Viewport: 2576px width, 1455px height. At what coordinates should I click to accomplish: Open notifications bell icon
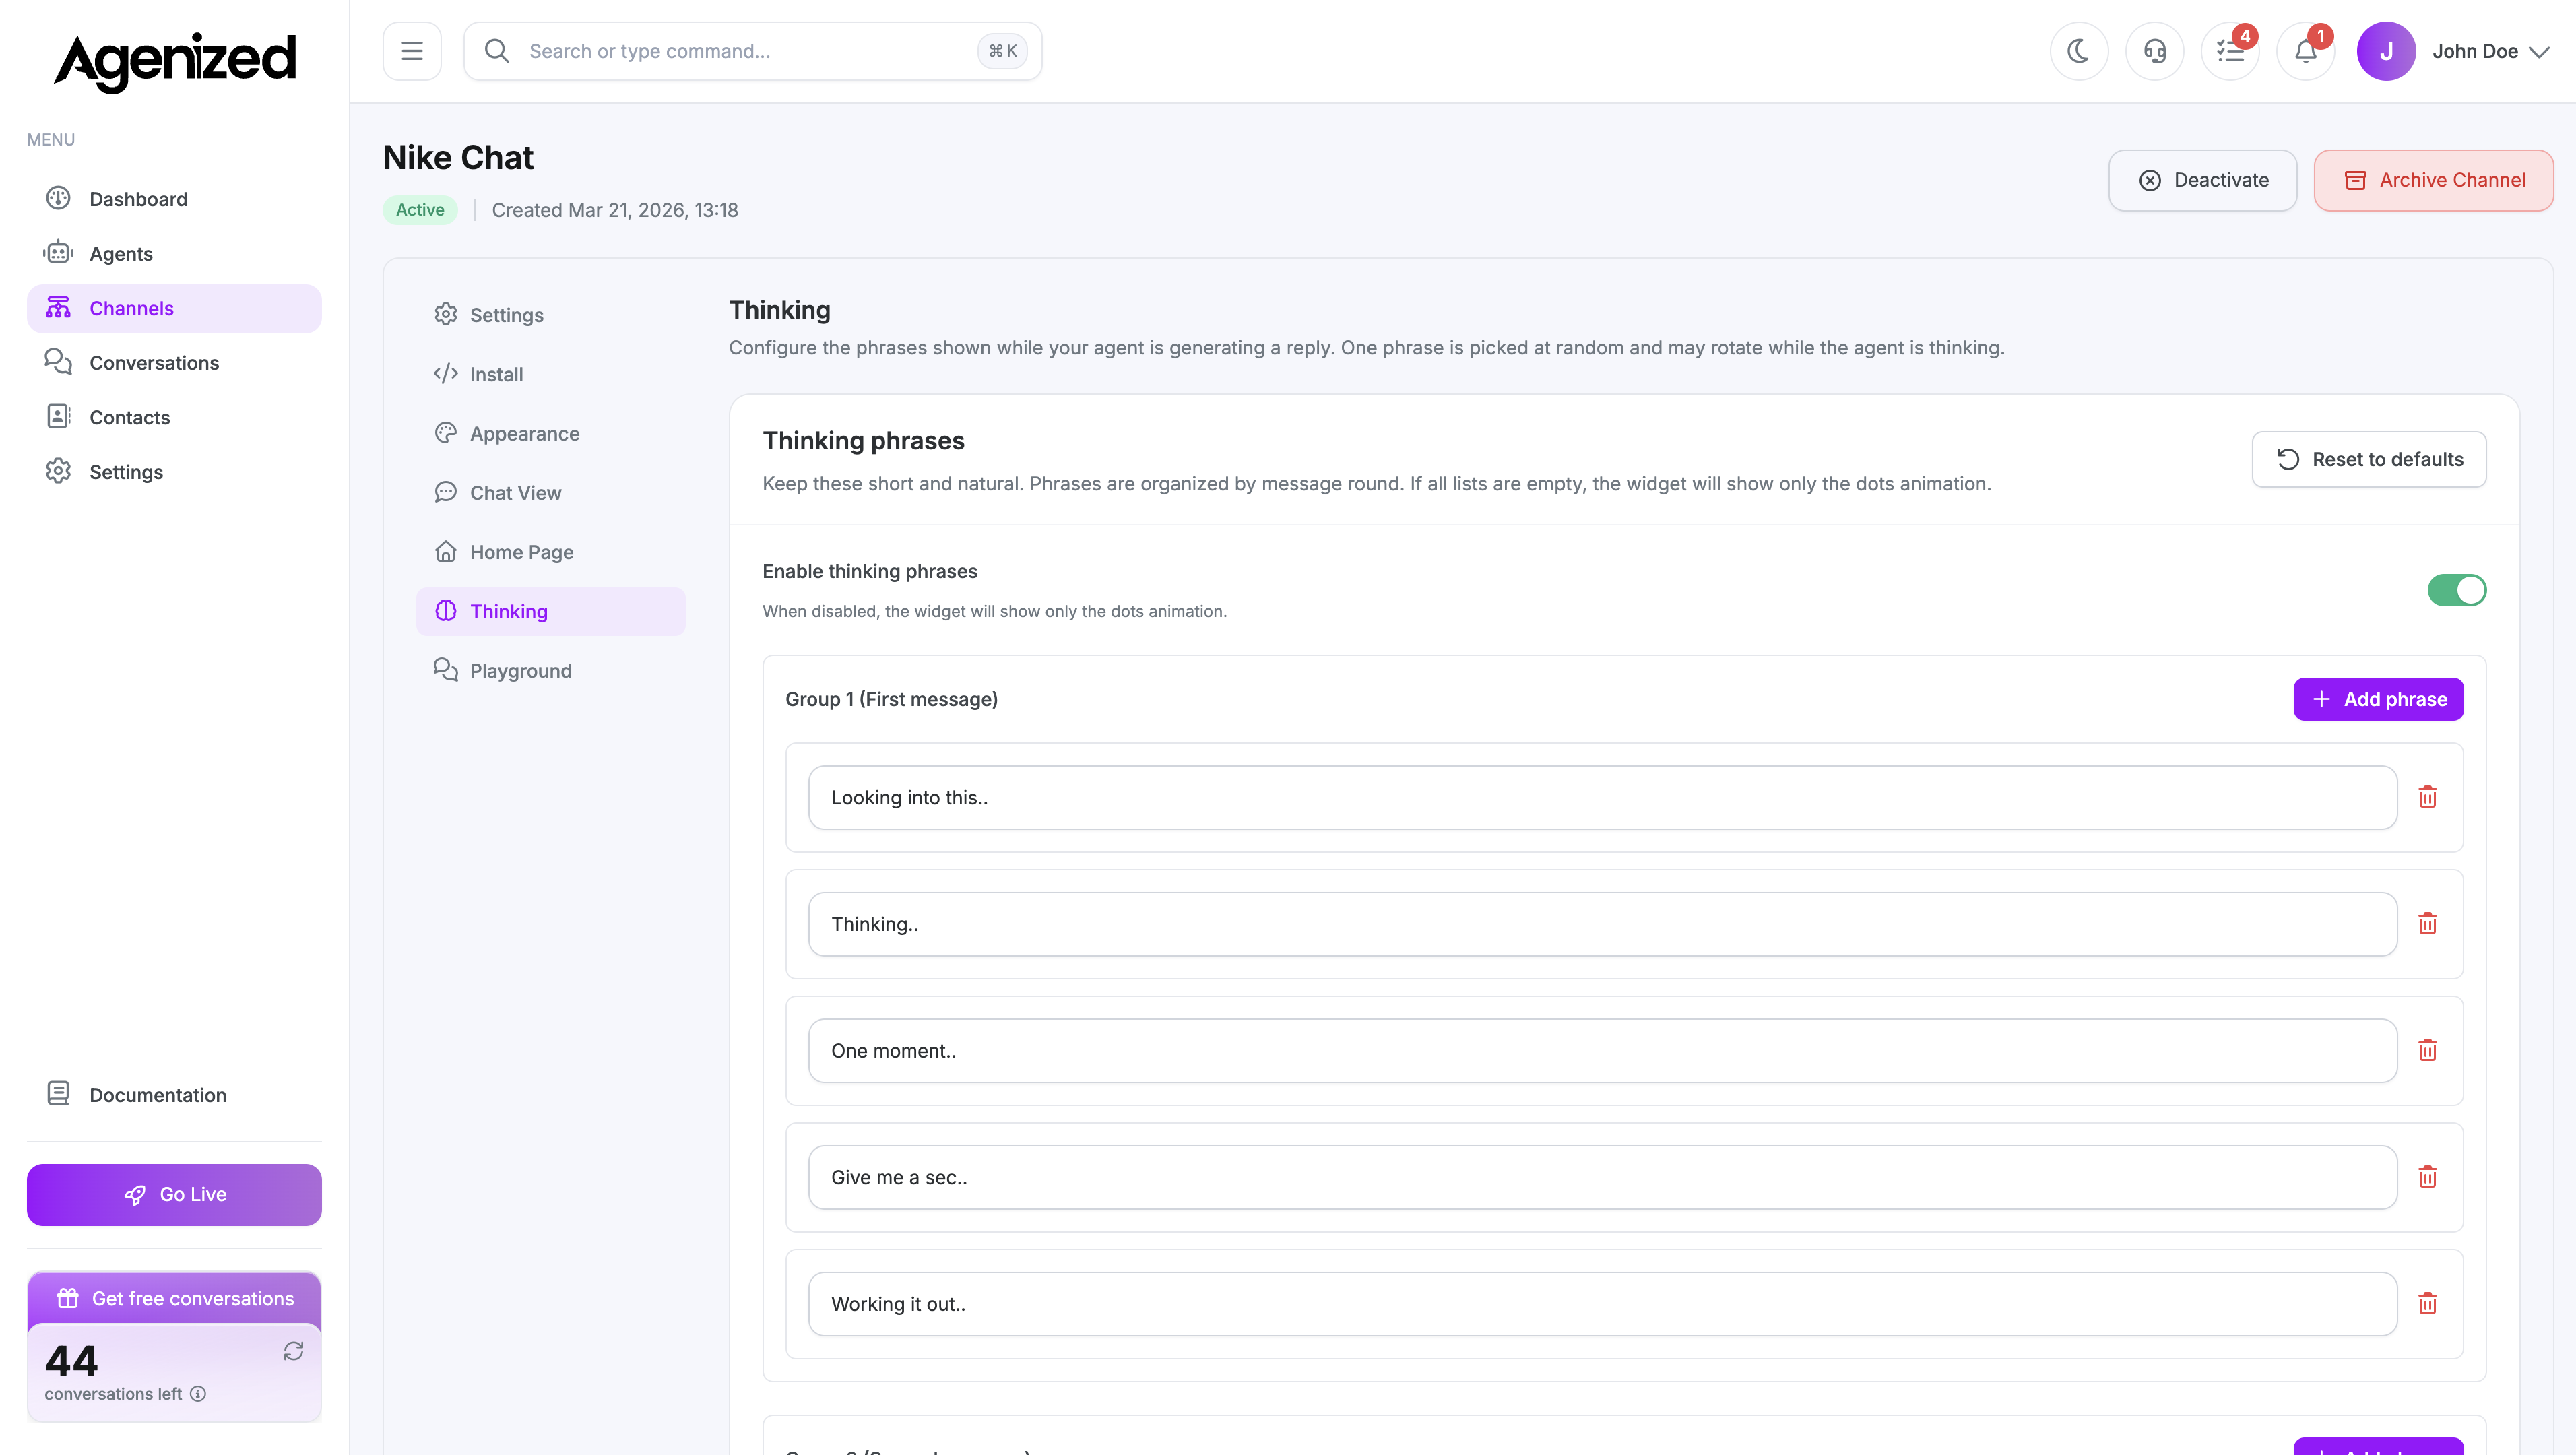coord(2306,51)
